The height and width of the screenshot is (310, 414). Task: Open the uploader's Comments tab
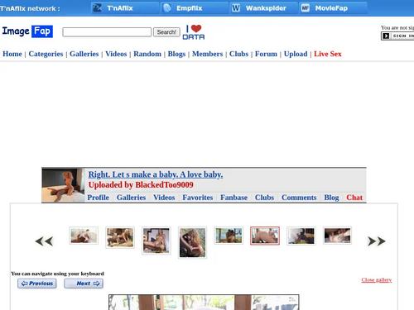click(299, 198)
